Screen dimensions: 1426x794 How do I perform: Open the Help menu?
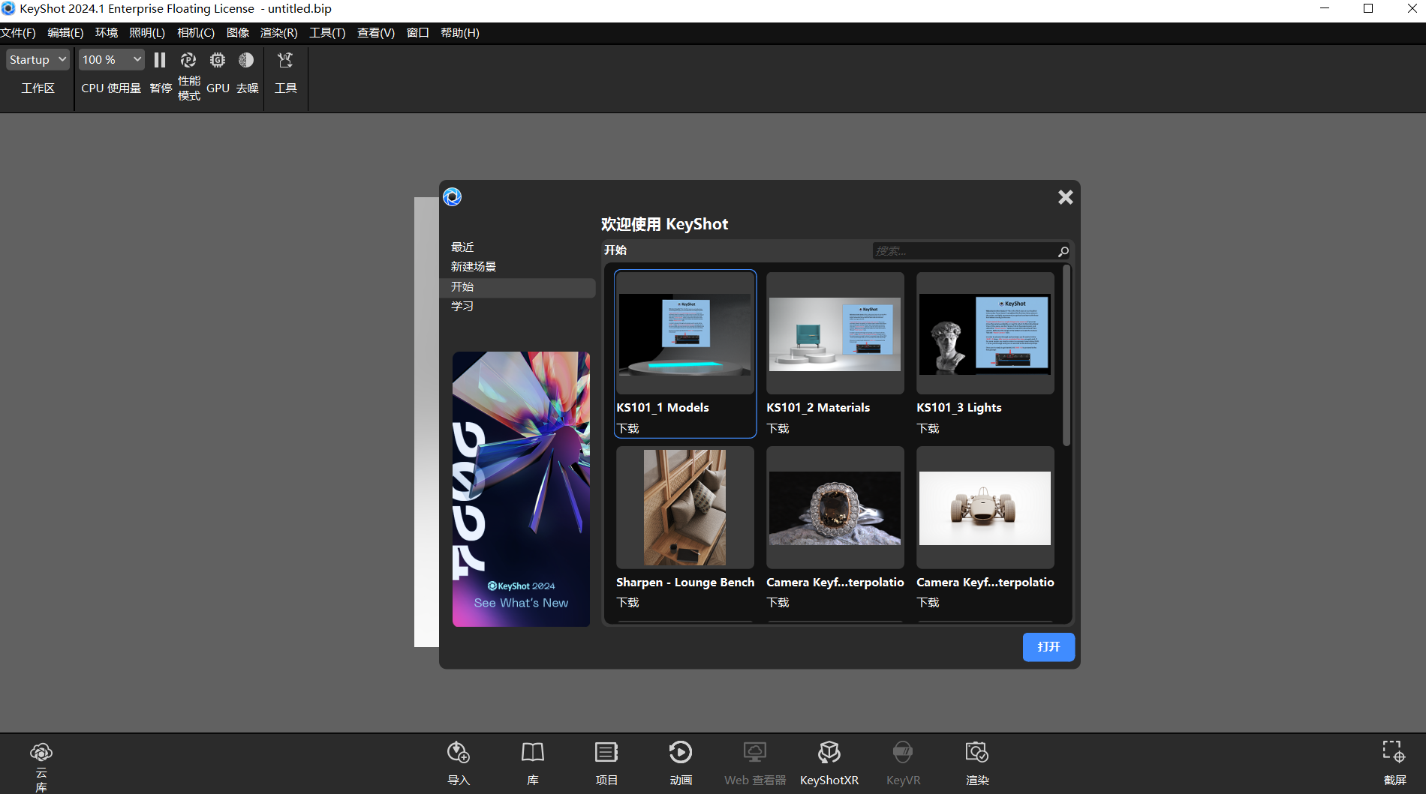tap(460, 33)
